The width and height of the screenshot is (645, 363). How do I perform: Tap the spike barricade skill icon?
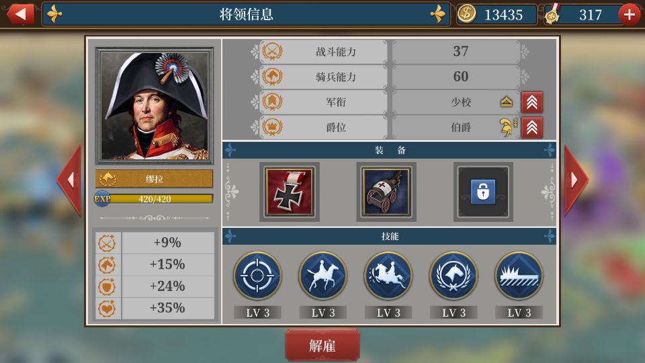point(519,276)
